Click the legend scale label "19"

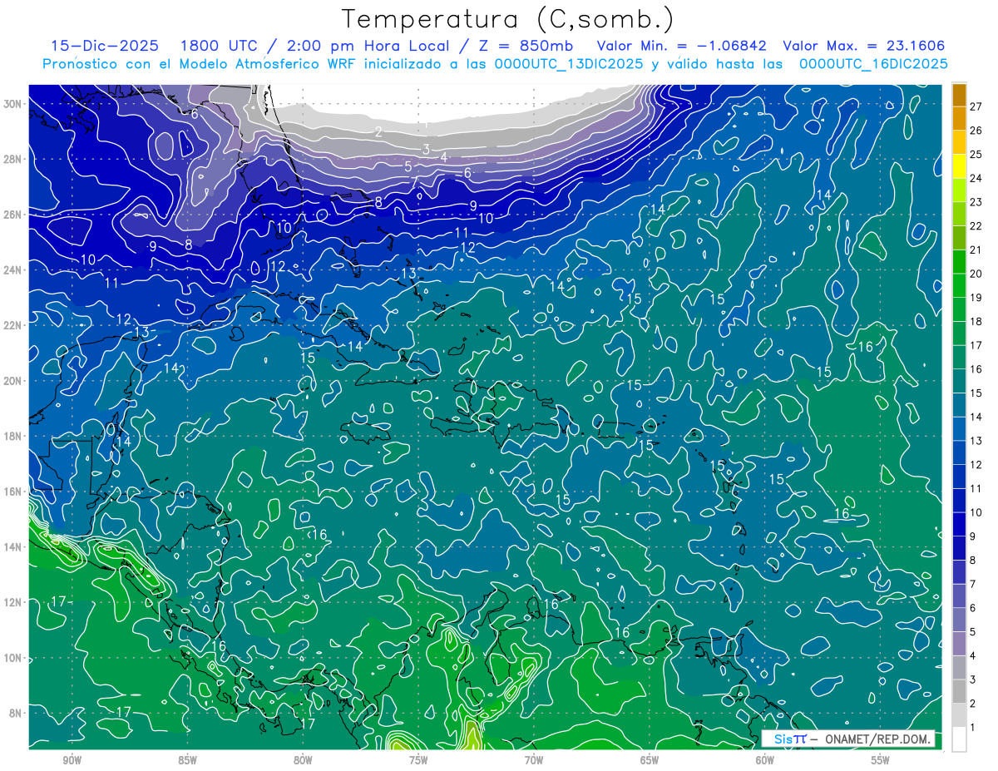[x=976, y=298]
